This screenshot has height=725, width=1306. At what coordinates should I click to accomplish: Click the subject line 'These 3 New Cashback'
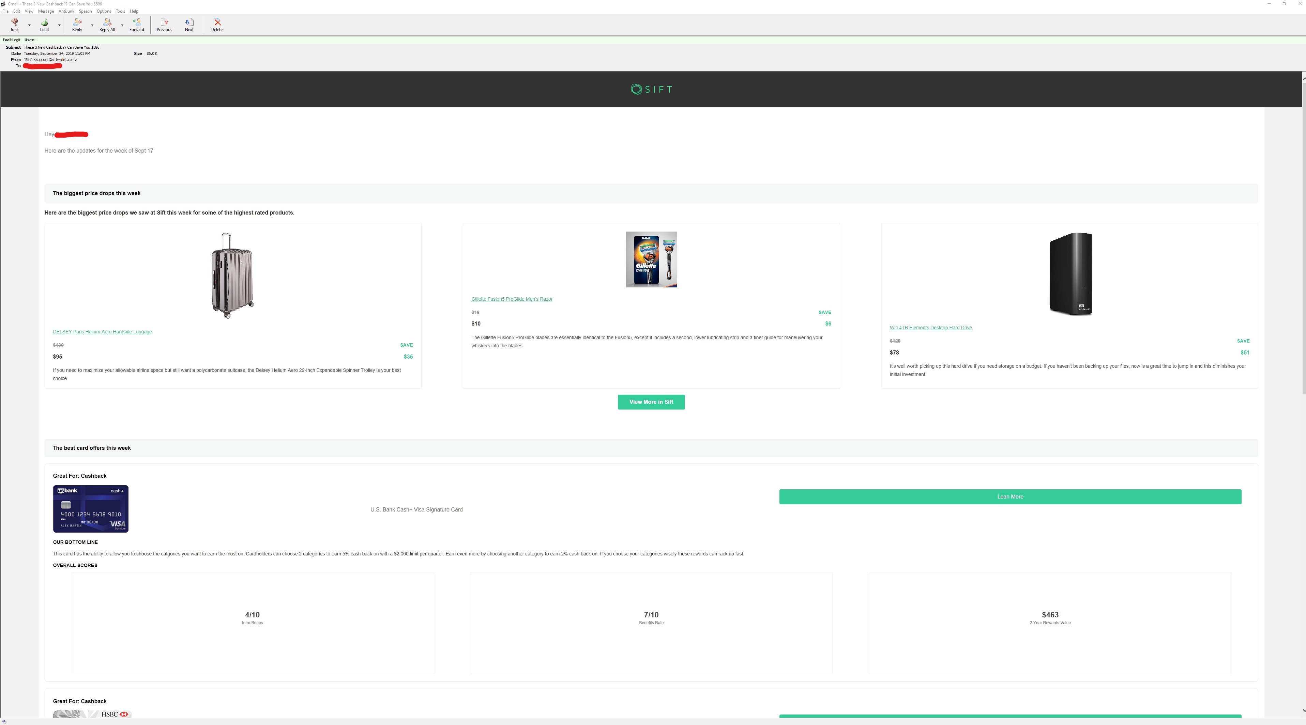[x=61, y=47]
